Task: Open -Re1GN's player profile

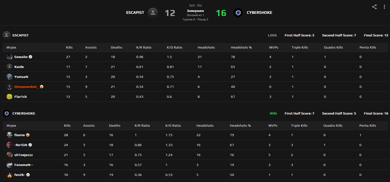Action: [21, 145]
